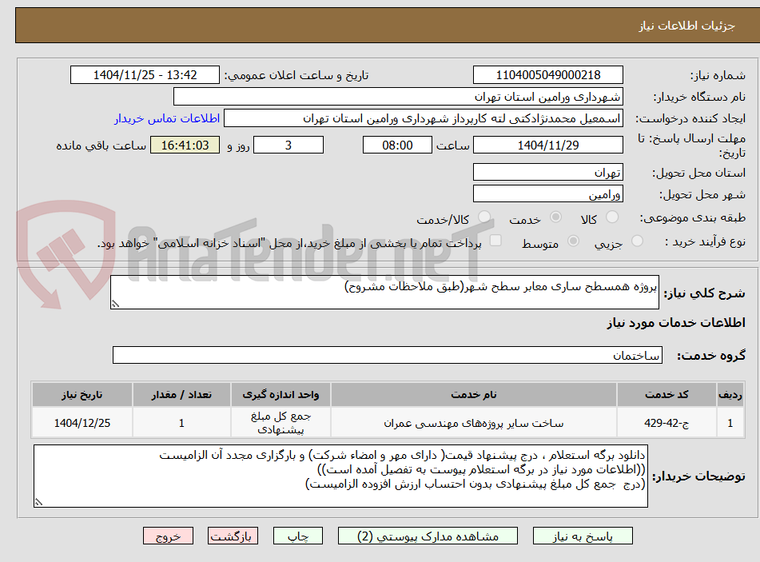Click the quantity cell 1 under تعداد / مقدار

(x=181, y=423)
